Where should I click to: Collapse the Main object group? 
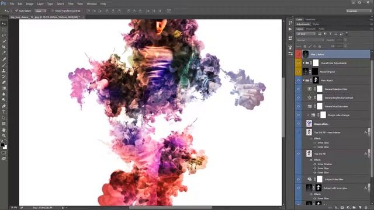(x=304, y=80)
